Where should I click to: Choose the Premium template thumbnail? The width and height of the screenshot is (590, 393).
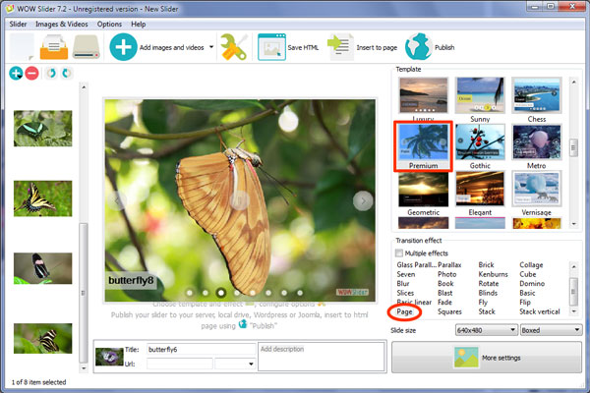click(423, 142)
